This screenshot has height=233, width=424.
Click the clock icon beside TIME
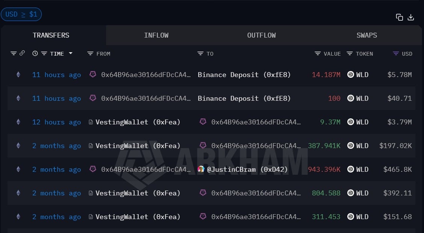click(x=35, y=53)
